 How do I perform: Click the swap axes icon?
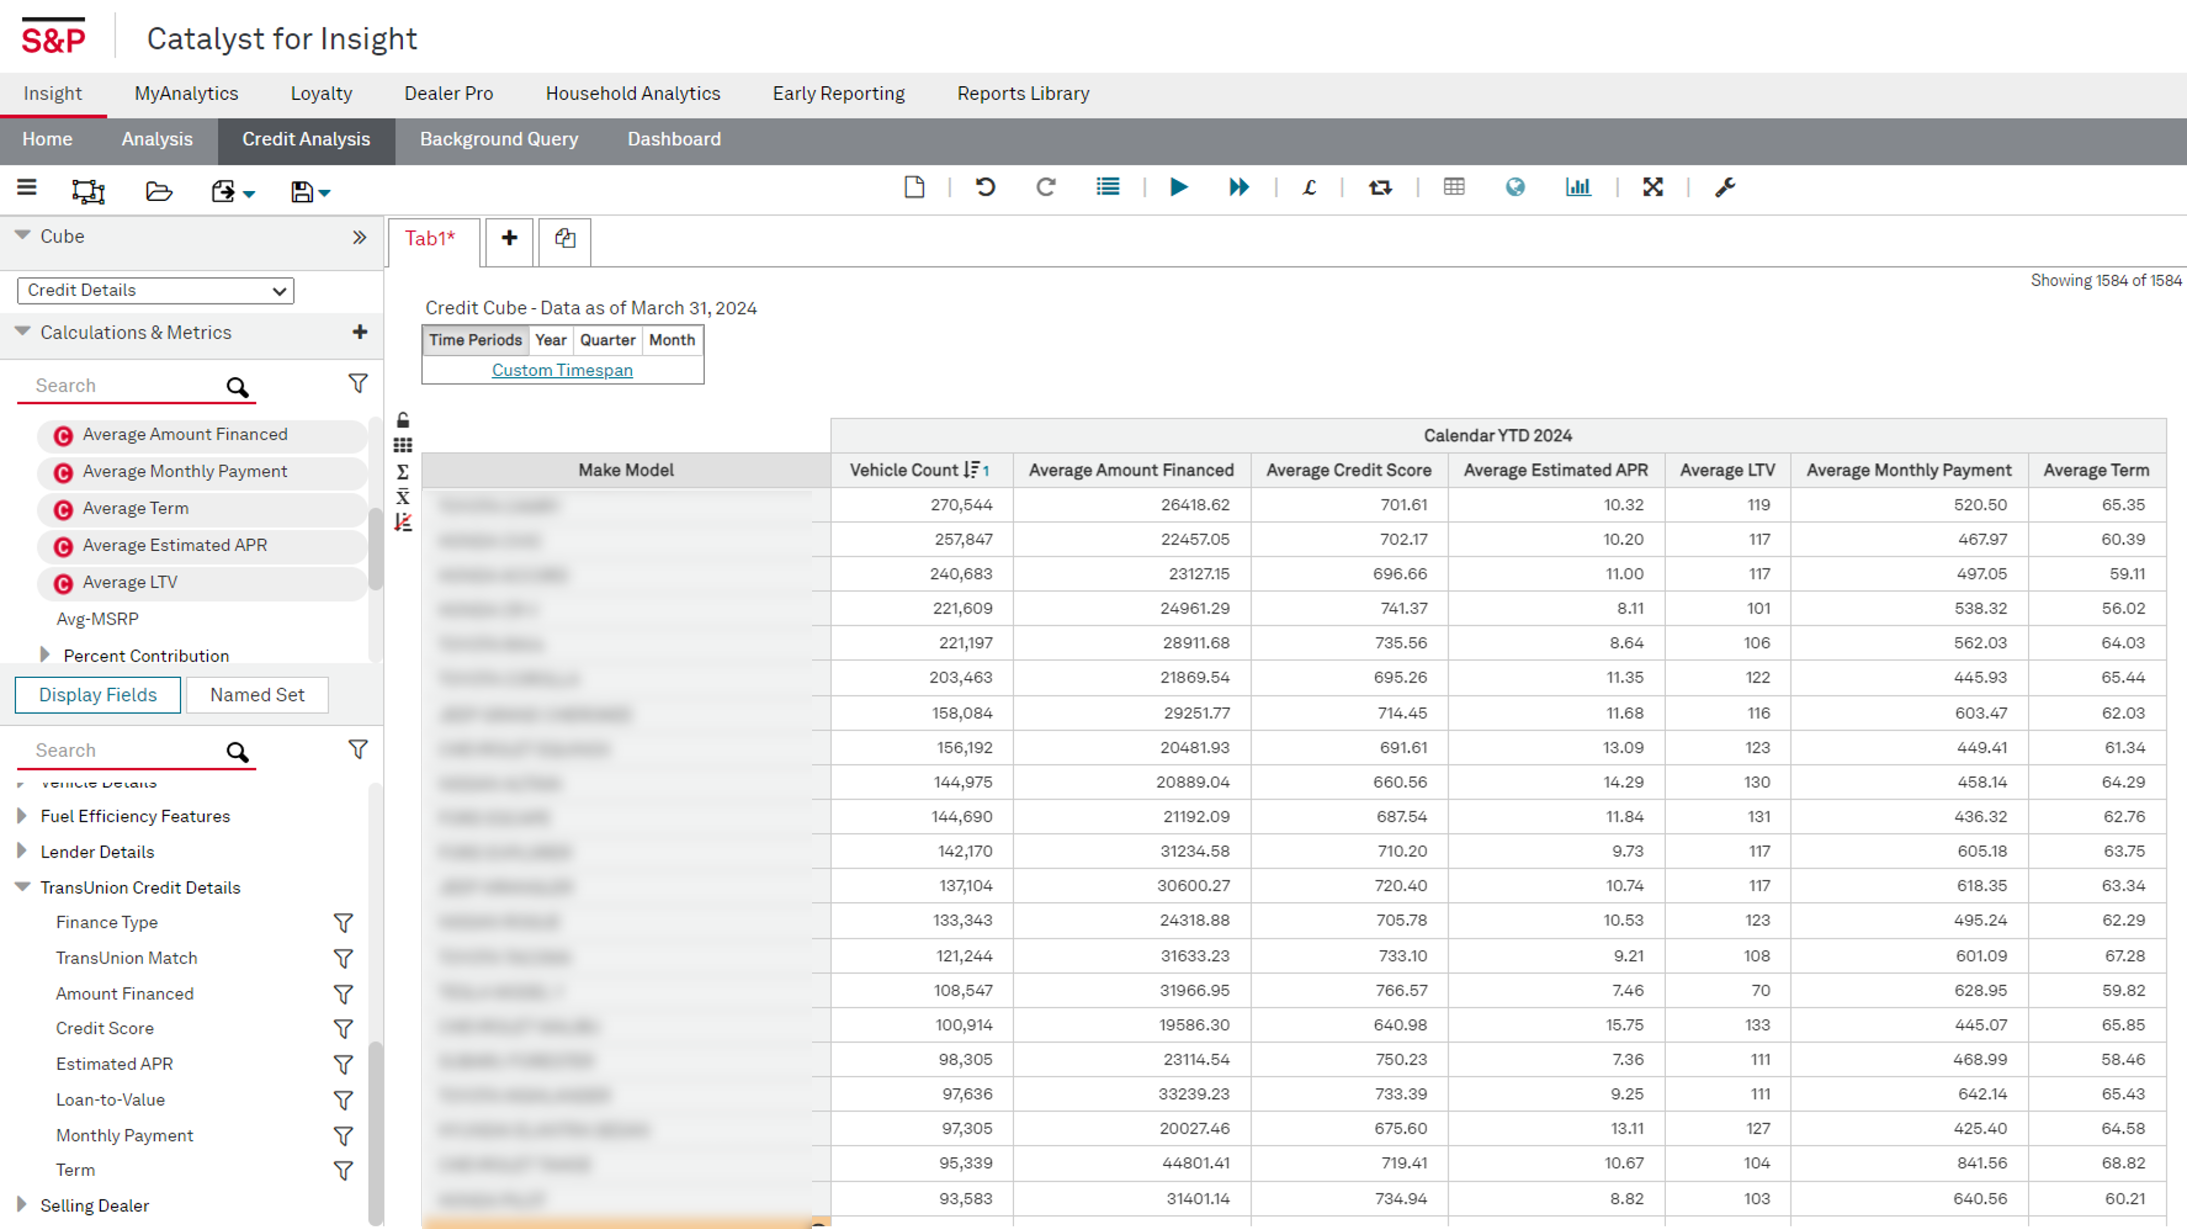point(1379,187)
